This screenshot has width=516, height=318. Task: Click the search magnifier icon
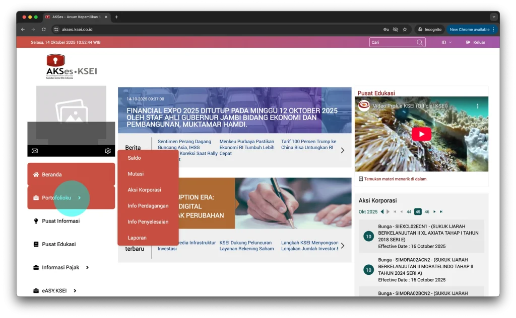pyautogui.click(x=420, y=43)
